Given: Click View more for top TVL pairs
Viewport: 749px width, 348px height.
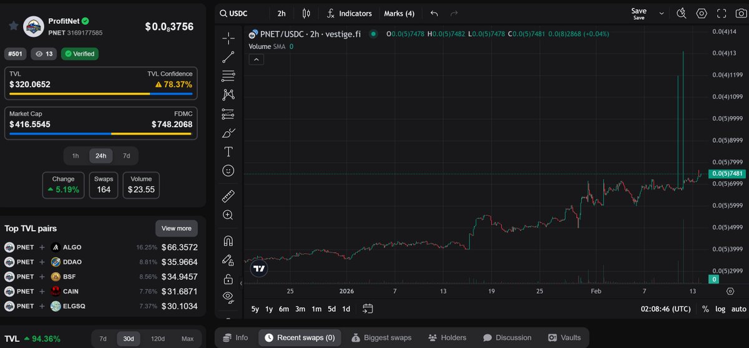Looking at the screenshot, I should pos(177,228).
